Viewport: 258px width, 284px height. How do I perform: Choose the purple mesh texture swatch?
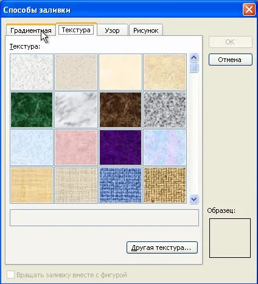click(x=120, y=147)
